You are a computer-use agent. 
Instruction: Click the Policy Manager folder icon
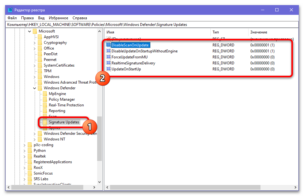pos(45,99)
